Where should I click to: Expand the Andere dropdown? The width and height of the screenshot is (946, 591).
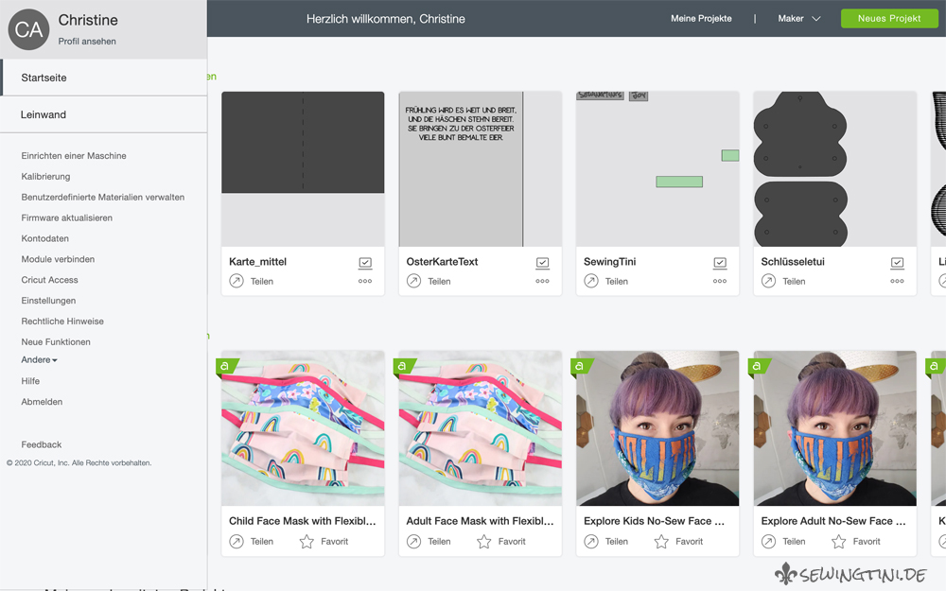tap(39, 359)
